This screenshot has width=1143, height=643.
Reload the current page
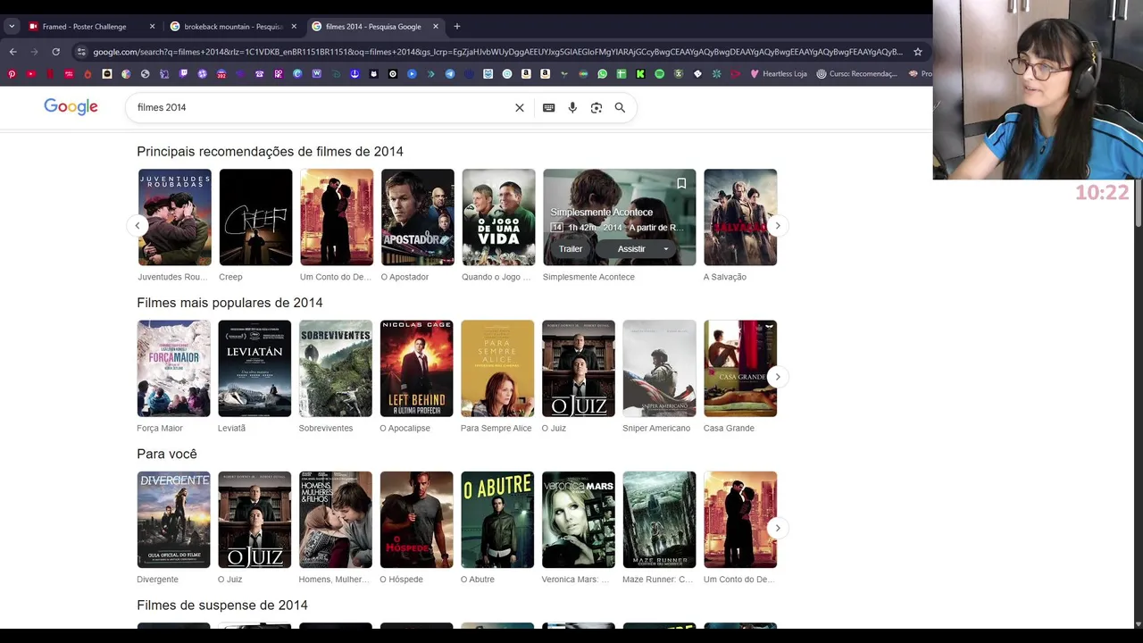click(x=55, y=52)
